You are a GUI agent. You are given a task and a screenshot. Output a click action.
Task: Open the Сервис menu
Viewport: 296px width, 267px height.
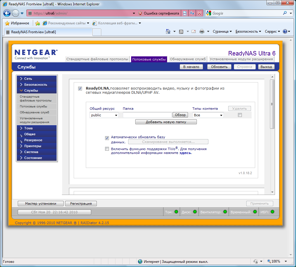(272, 31)
